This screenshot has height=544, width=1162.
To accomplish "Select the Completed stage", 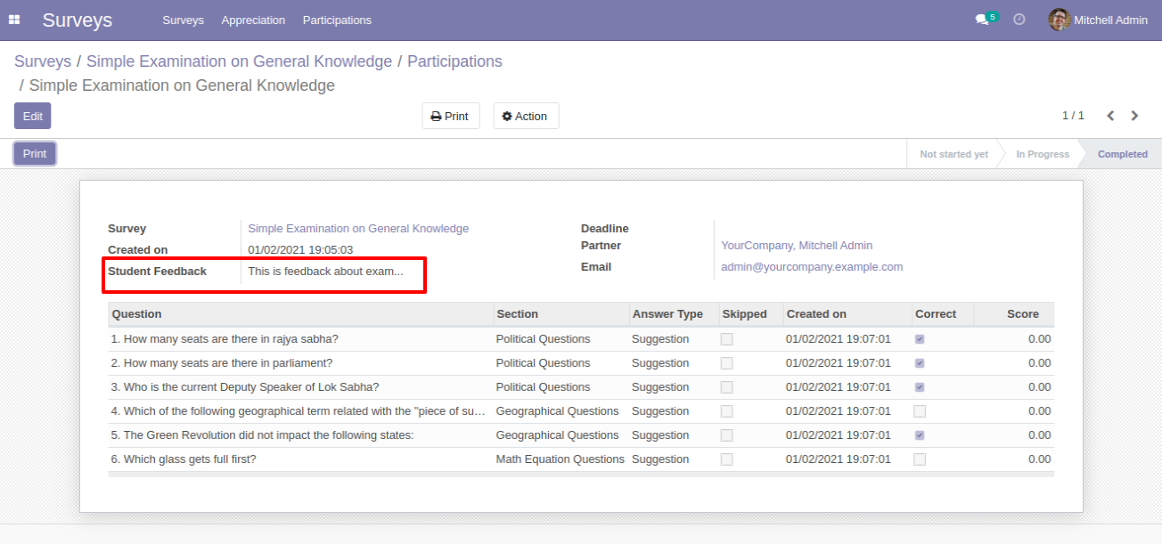I will (x=1122, y=154).
